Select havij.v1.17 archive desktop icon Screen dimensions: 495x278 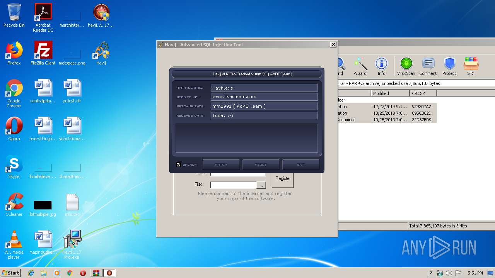pyautogui.click(x=101, y=15)
